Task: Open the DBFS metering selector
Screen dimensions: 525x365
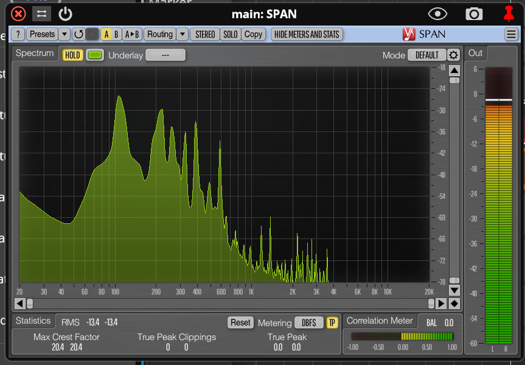Action: point(308,322)
